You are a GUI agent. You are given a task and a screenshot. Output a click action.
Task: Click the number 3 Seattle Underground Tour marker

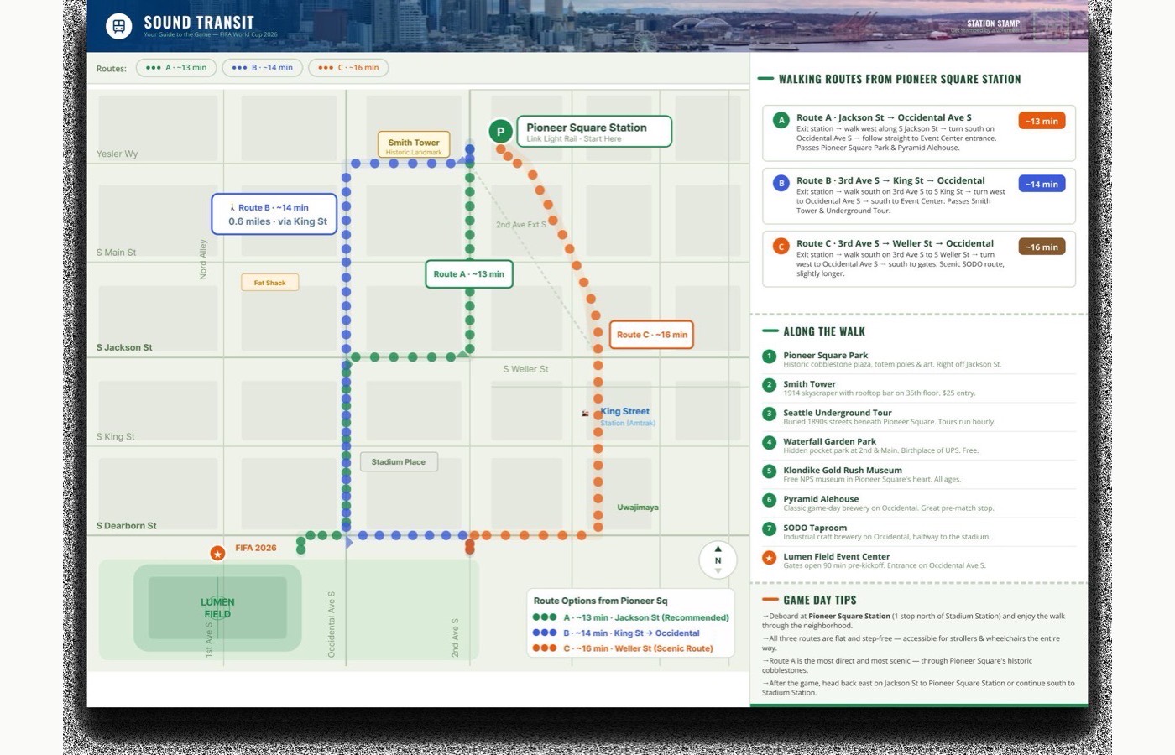tap(769, 414)
